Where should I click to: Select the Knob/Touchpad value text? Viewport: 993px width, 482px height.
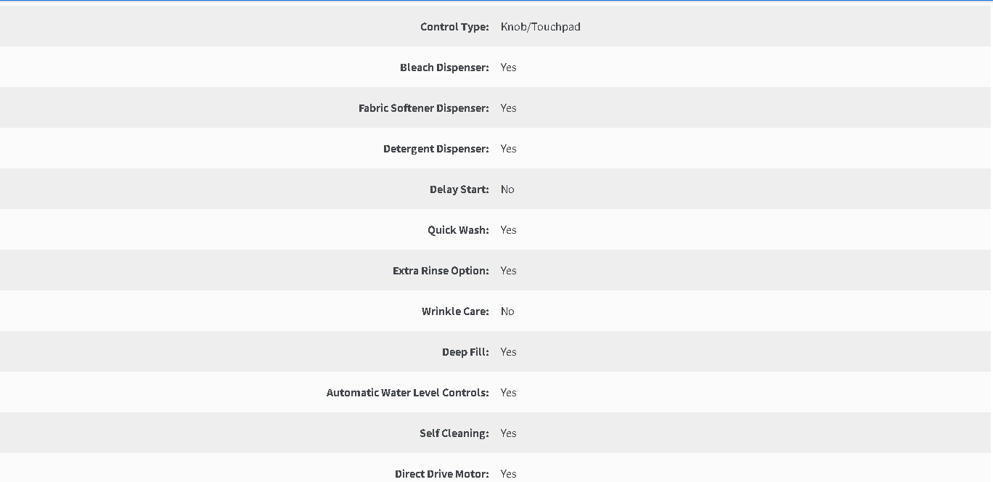541,27
